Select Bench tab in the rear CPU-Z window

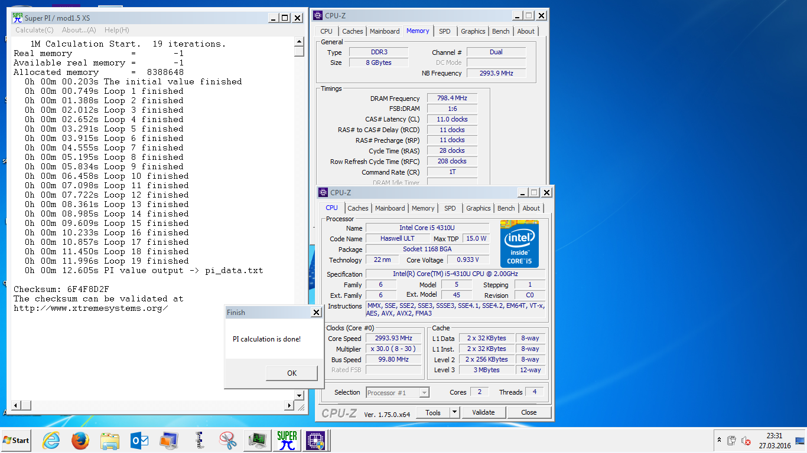pyautogui.click(x=501, y=31)
